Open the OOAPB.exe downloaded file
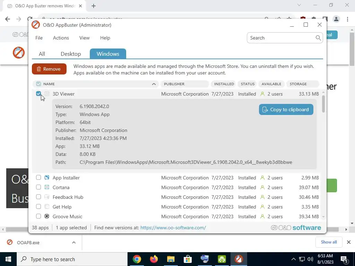 pos(28,242)
